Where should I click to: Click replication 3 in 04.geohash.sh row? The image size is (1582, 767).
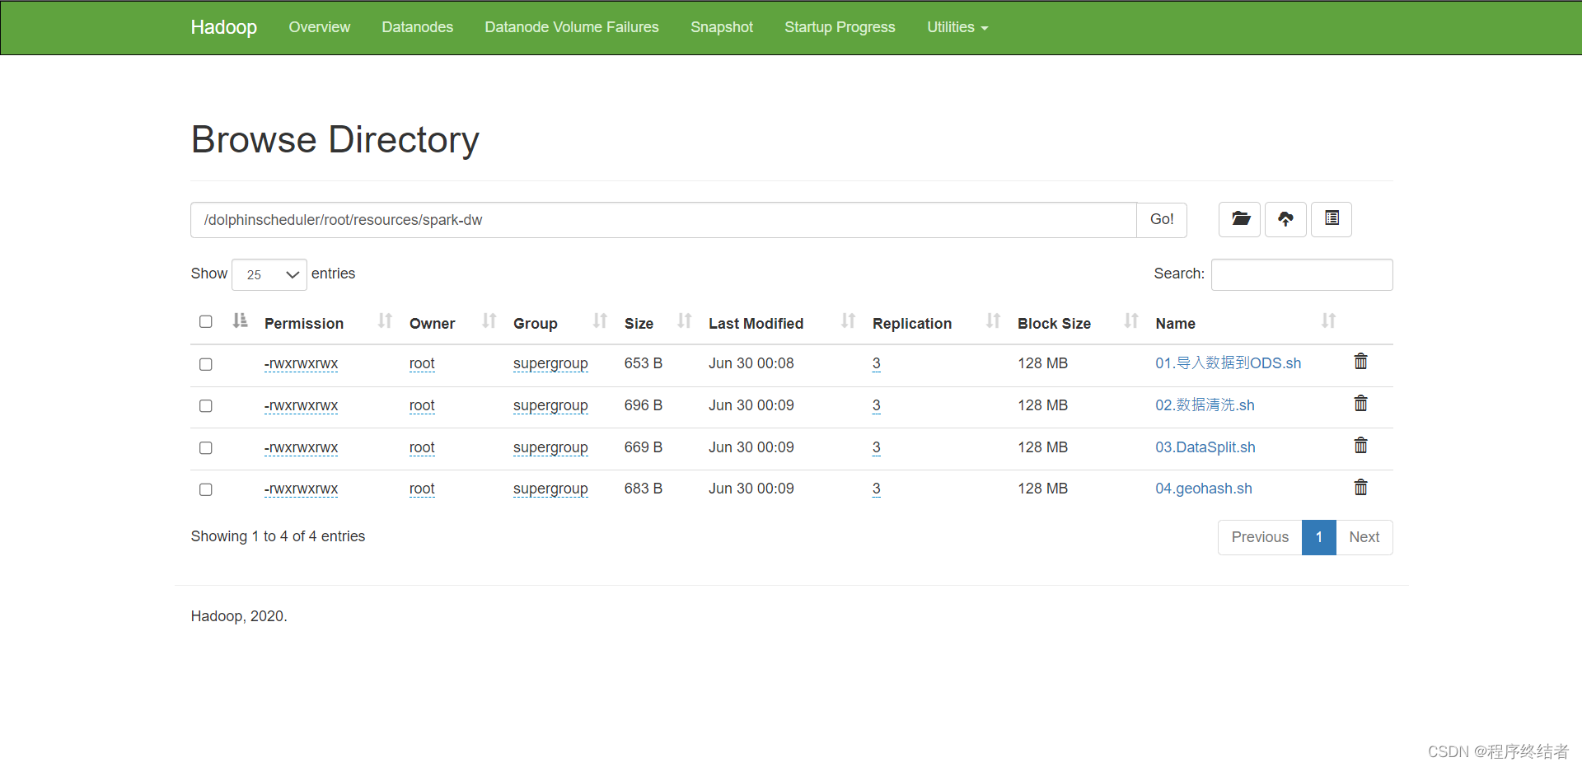pos(876,489)
